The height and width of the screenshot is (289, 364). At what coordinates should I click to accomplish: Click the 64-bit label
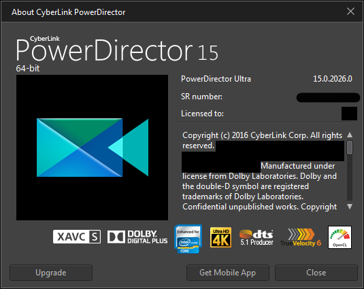click(28, 69)
